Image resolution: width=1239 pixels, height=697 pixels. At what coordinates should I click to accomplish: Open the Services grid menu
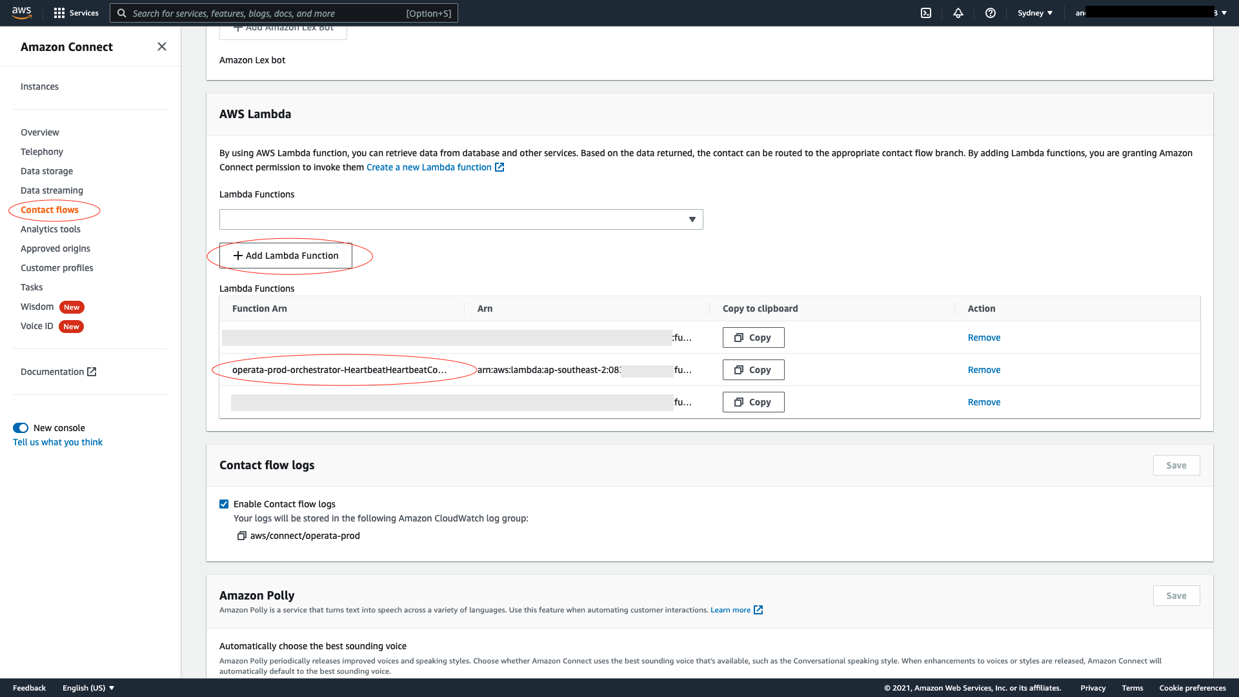[76, 13]
